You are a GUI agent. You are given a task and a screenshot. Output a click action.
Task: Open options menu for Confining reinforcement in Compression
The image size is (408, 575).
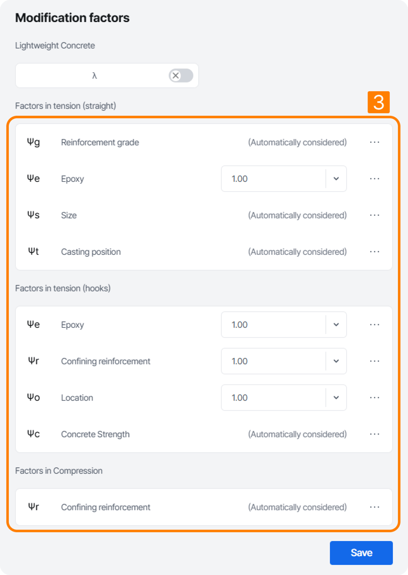[375, 507]
